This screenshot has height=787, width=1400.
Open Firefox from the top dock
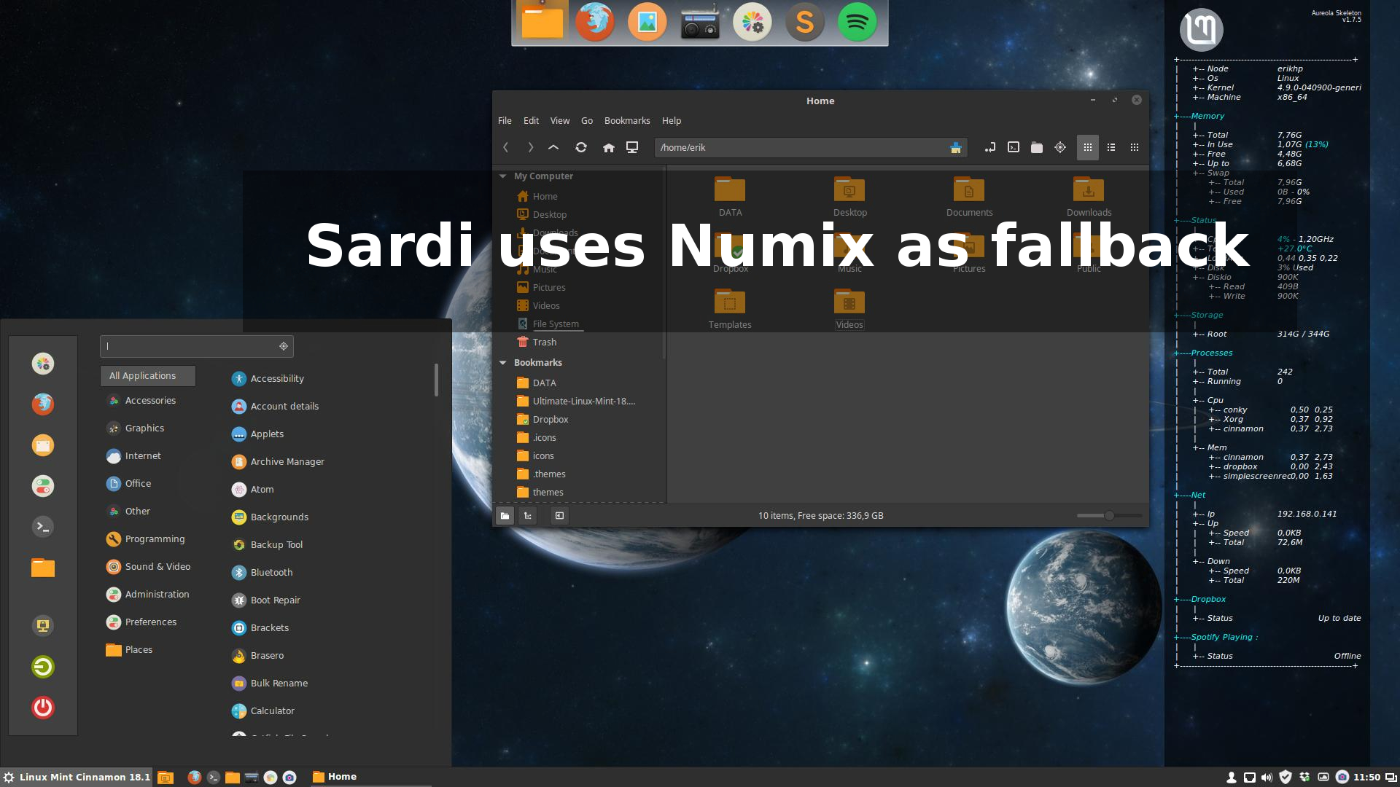click(x=594, y=22)
